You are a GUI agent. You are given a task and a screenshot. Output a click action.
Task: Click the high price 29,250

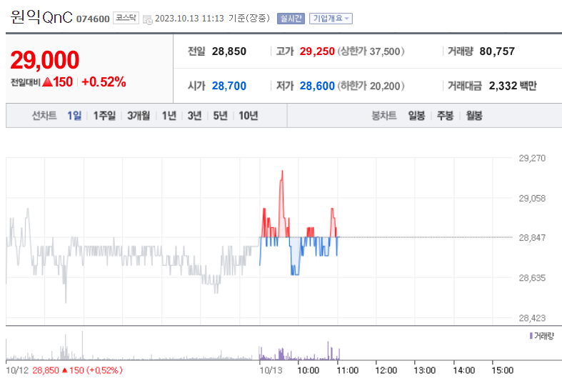[317, 51]
